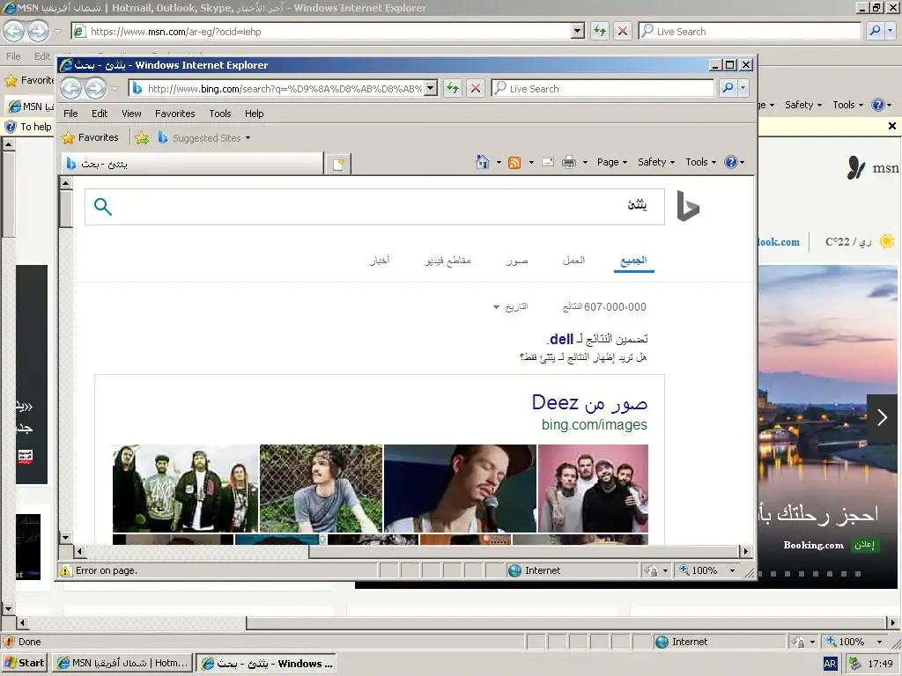Click RSS feeds icon in Bing window
The height and width of the screenshot is (676, 902).
point(514,163)
